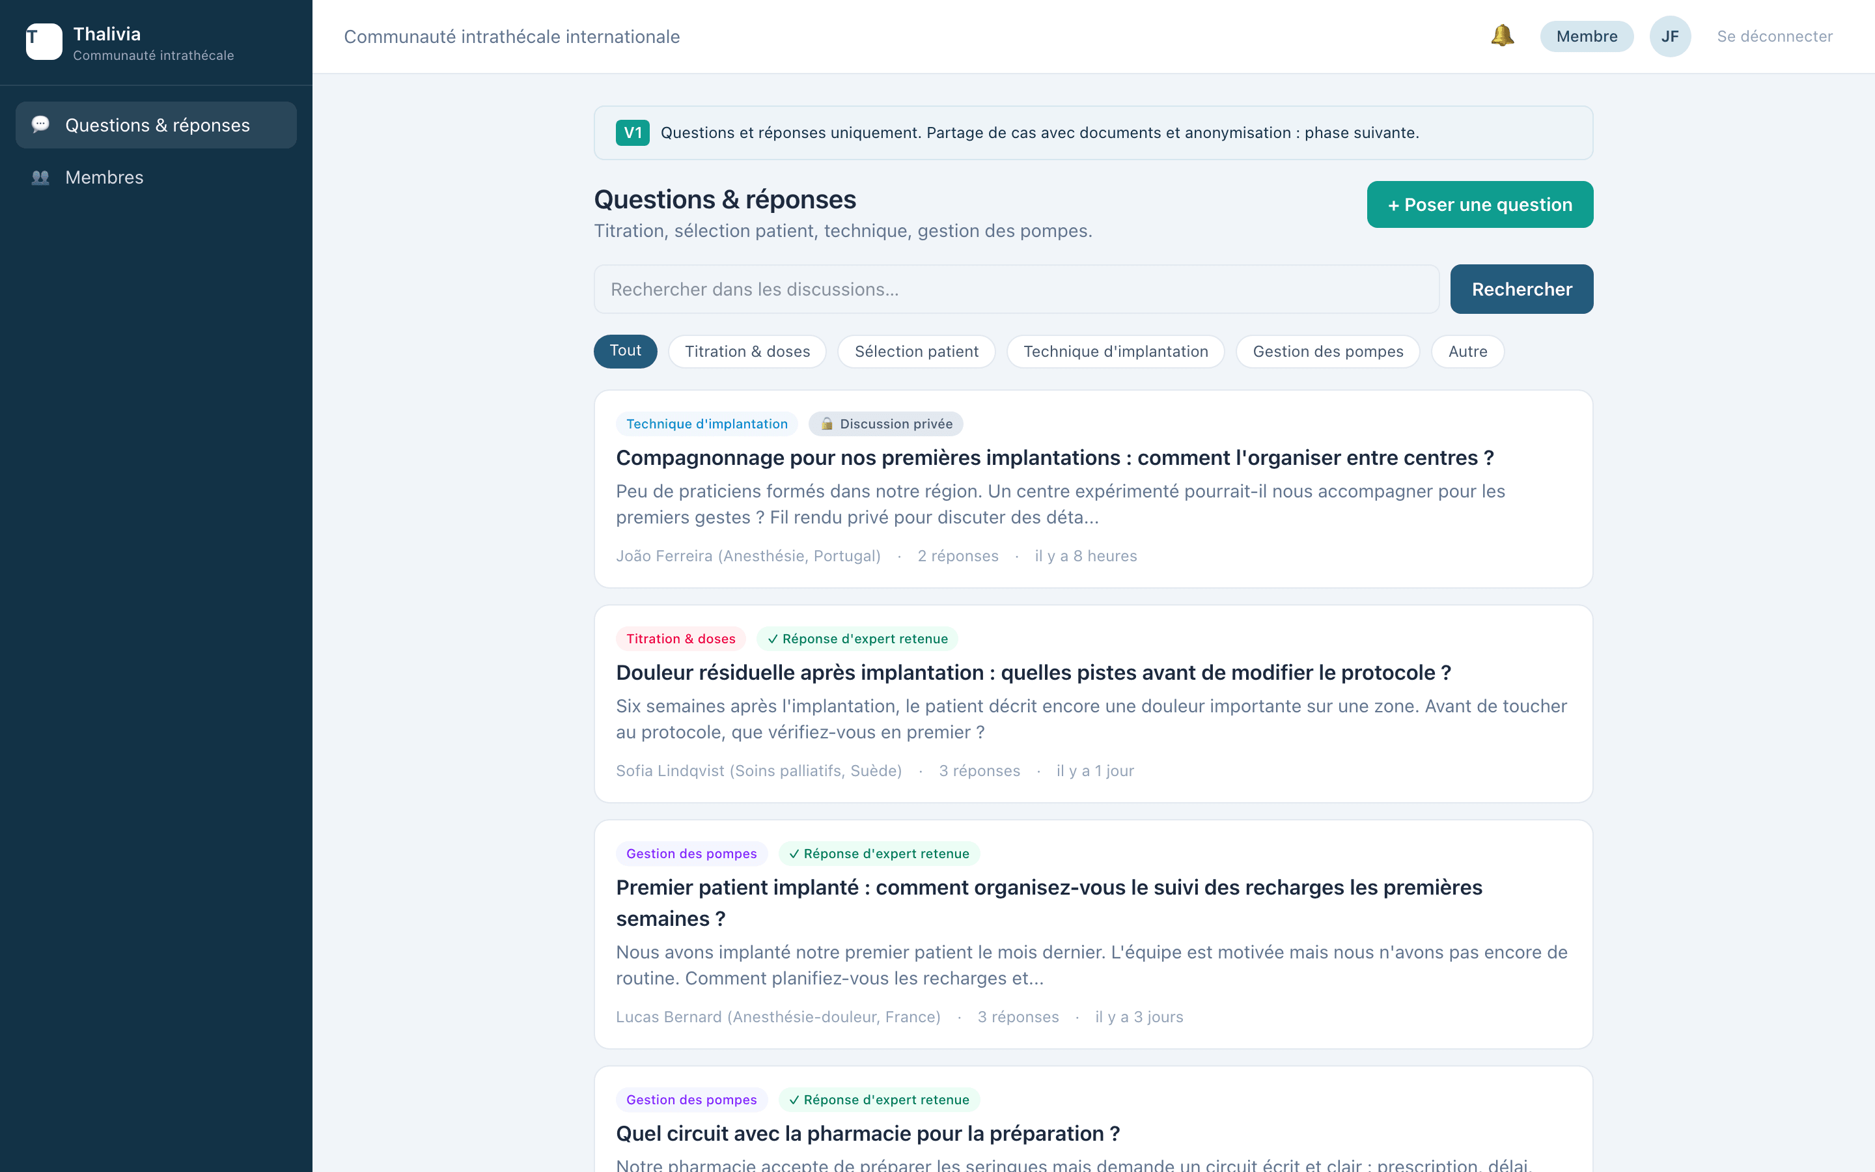Click the 2 réponses count
This screenshot has width=1875, height=1172.
[958, 556]
